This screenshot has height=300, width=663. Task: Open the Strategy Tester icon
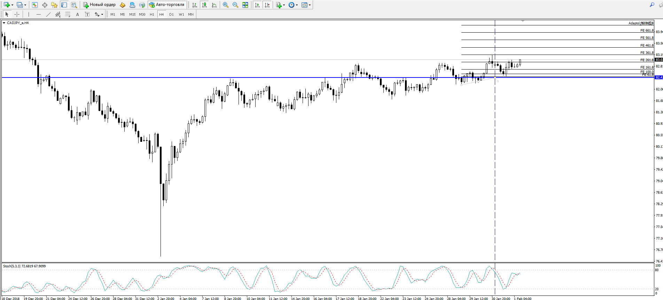point(74,5)
